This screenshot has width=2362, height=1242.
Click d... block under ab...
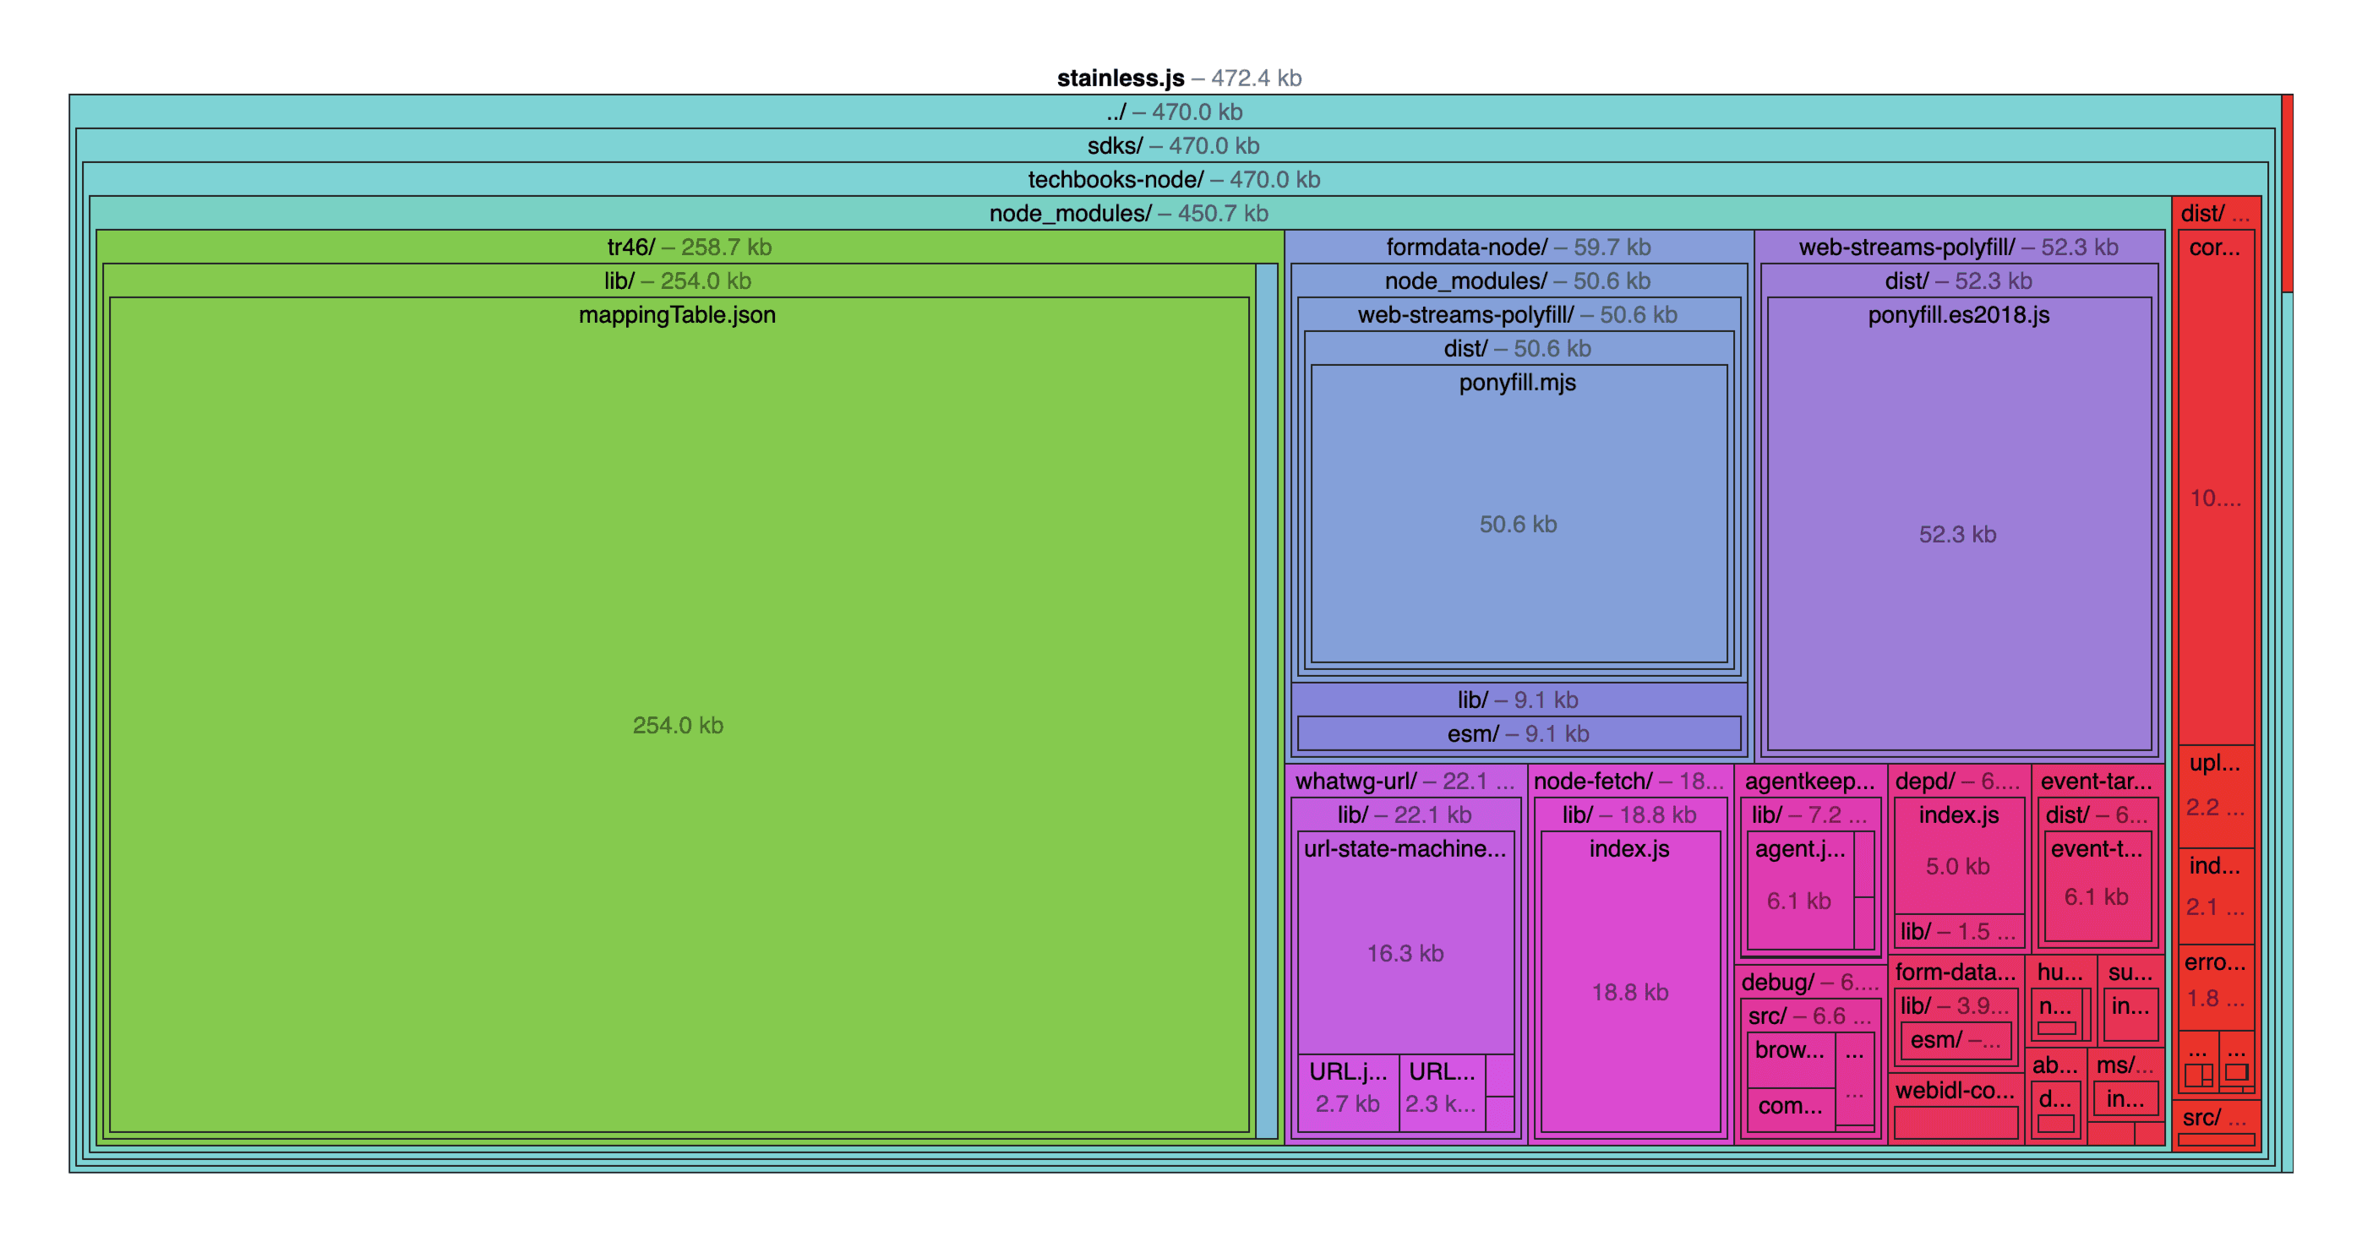coord(2056,1109)
